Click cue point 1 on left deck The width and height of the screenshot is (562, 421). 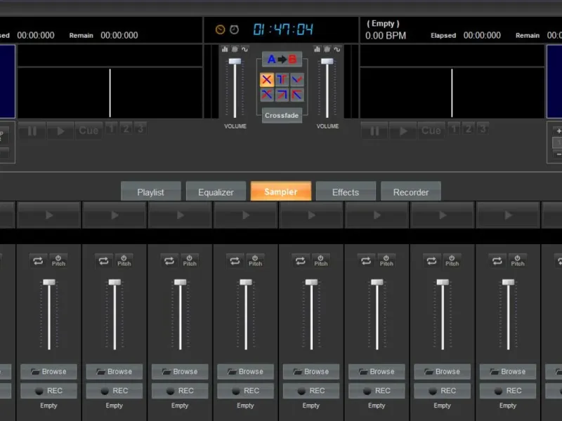[112, 128]
